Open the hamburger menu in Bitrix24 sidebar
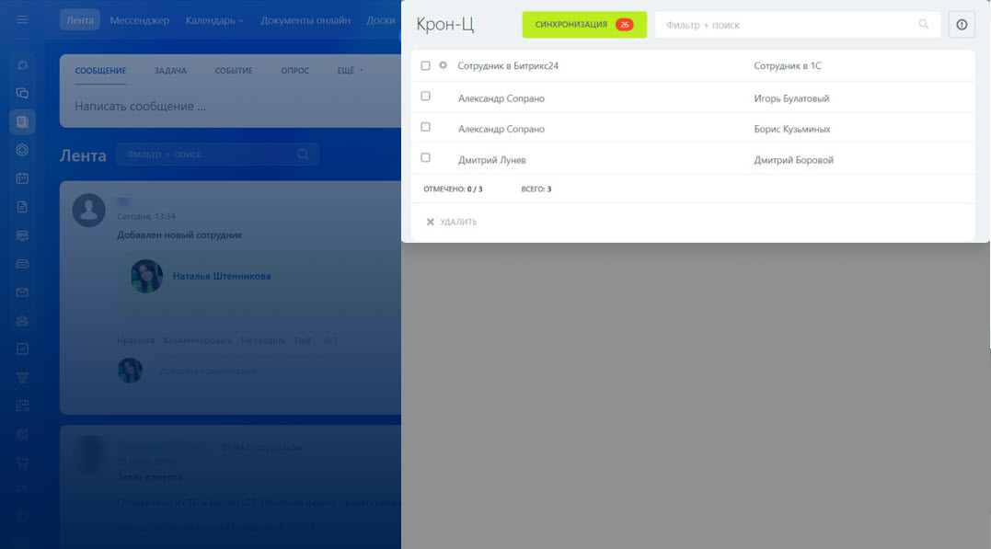 coord(22,19)
